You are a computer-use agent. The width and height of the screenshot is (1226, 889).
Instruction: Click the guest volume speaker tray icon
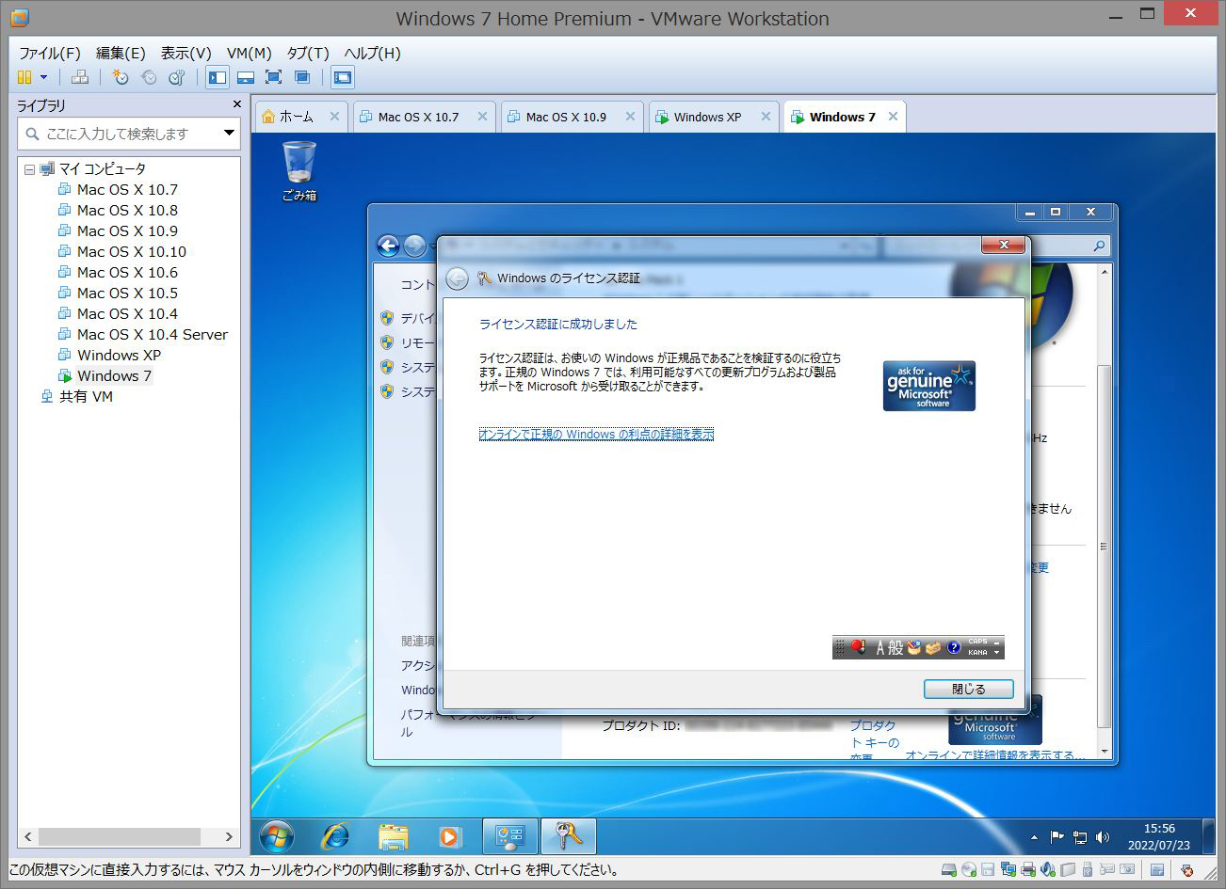coord(1103,837)
